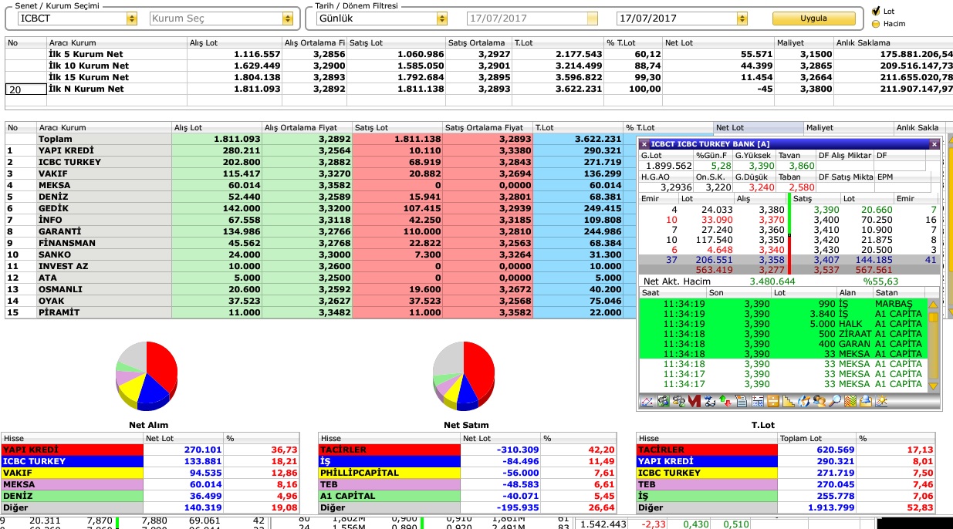Click best ask price 3,390 in order book
Viewport: 953px width, 529px height.
click(x=826, y=210)
